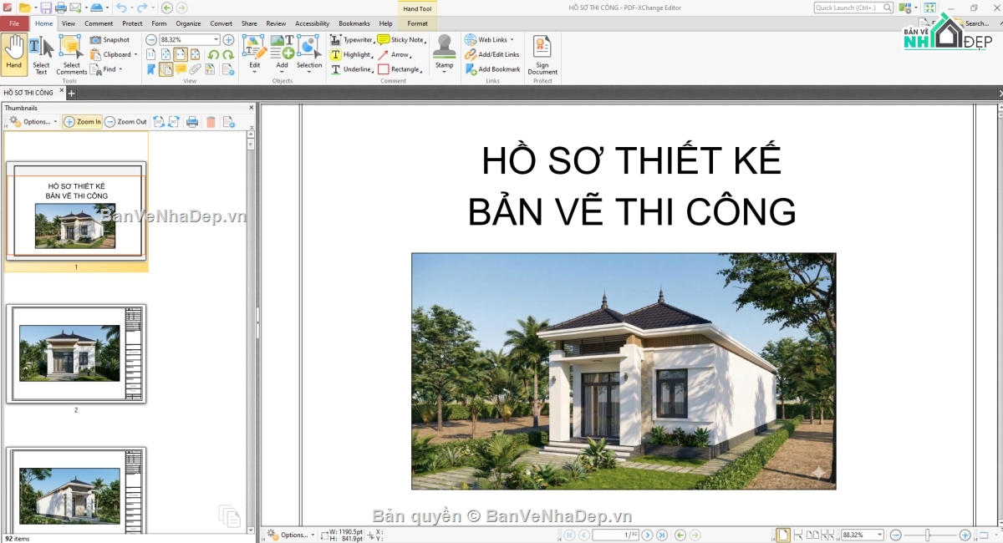Expand the Find dropdown
1003x543 pixels.
(120, 69)
